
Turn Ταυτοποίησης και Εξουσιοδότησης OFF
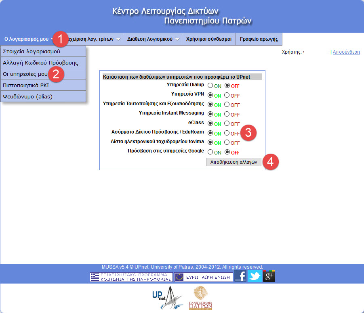[x=227, y=104]
